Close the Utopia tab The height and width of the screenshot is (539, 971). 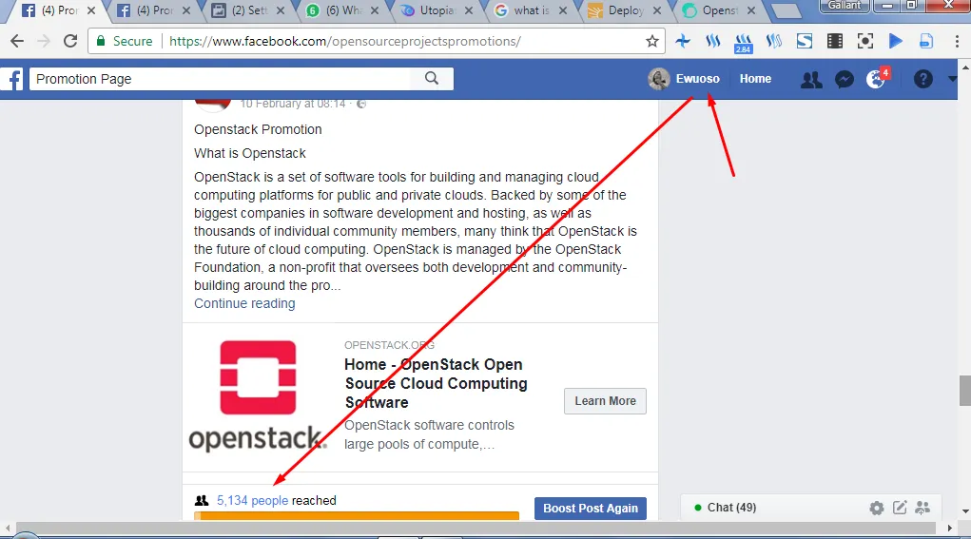(469, 10)
